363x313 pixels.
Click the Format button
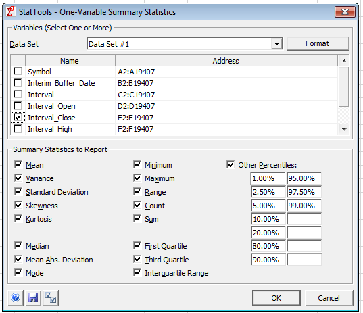click(318, 43)
